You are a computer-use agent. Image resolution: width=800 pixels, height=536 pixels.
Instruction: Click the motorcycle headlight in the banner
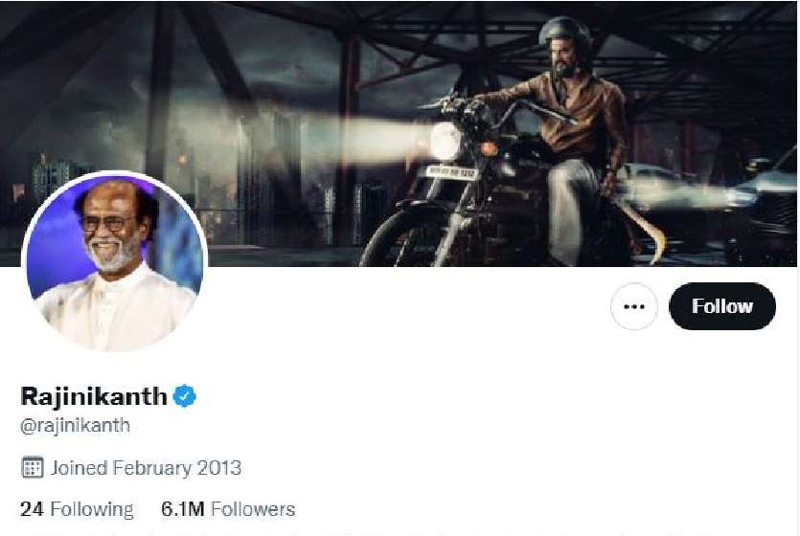click(445, 141)
